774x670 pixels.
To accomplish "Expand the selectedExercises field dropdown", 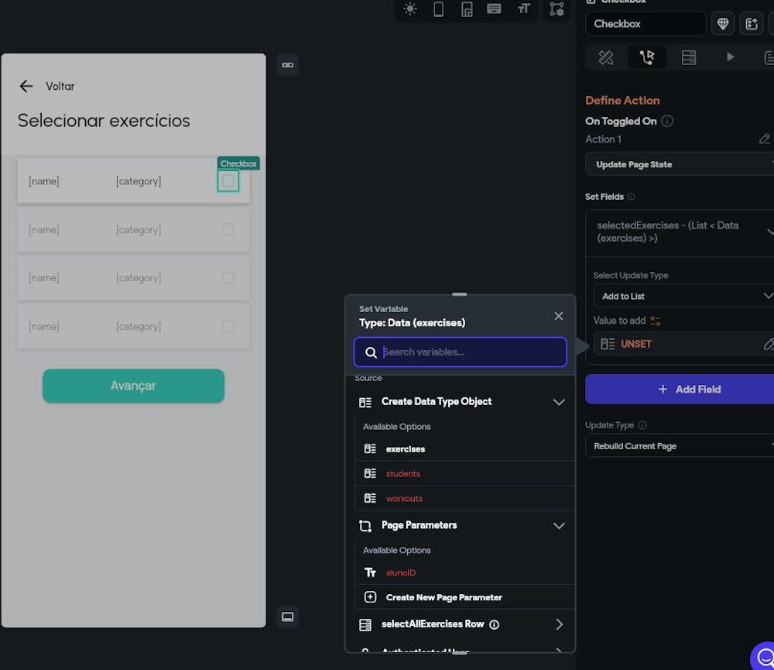I will [680, 232].
